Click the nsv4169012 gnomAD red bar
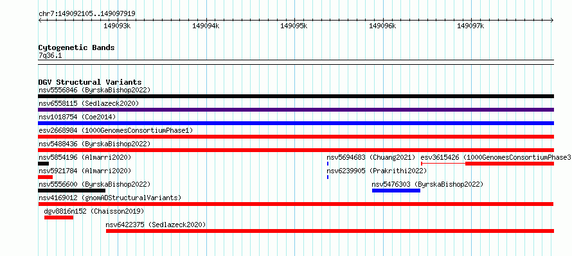Viewport: 572px width, 256px height. [x=296, y=204]
